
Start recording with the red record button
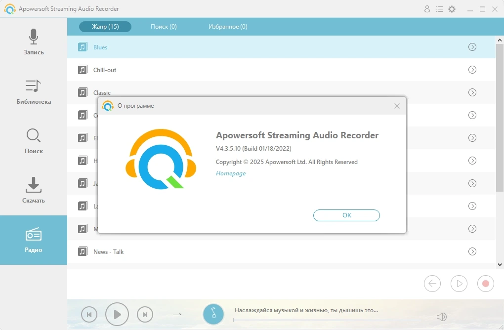tap(486, 284)
